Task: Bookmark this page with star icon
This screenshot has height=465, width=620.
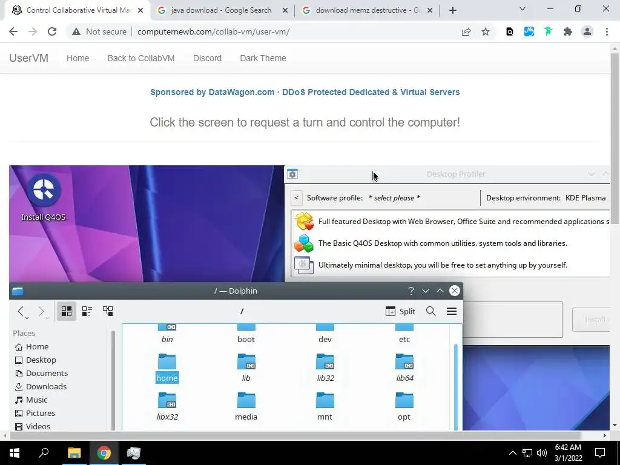Action: click(x=486, y=31)
